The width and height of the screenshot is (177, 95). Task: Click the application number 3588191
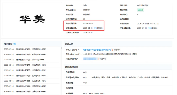pyautogui.click(x=87, y=10)
